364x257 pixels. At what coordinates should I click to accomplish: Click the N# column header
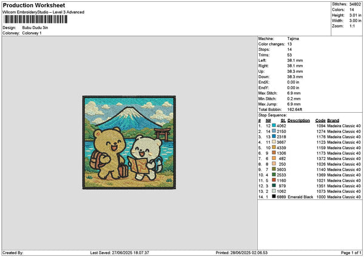click(268, 121)
